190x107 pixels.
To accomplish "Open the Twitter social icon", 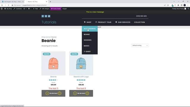I will (49, 16).
